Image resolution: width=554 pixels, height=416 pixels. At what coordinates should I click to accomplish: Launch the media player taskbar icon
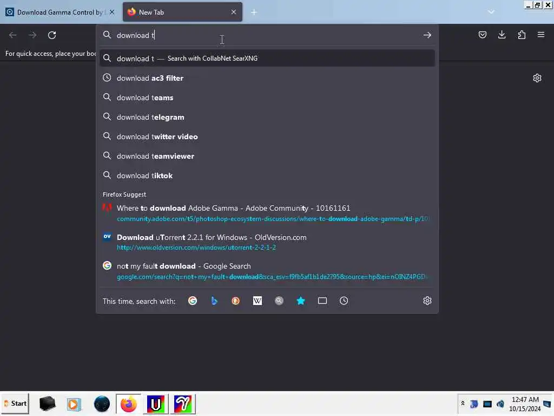74,404
